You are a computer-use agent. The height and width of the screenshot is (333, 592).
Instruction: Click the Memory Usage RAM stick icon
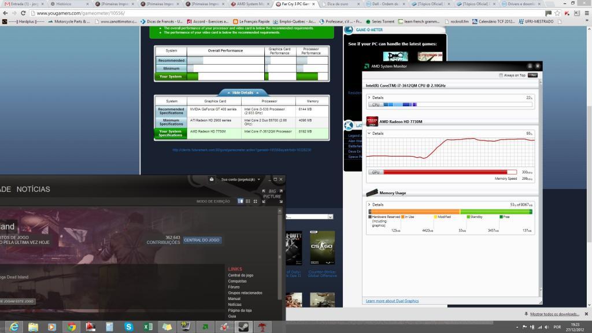pos(372,193)
